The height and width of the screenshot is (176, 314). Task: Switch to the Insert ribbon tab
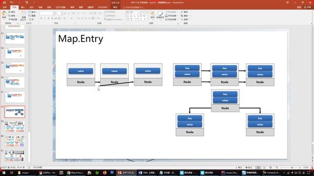pos(23,7)
